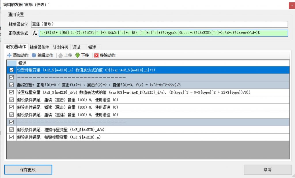
Task: Uncheck the first 设置标量变量 action row
Action: tap(11, 70)
